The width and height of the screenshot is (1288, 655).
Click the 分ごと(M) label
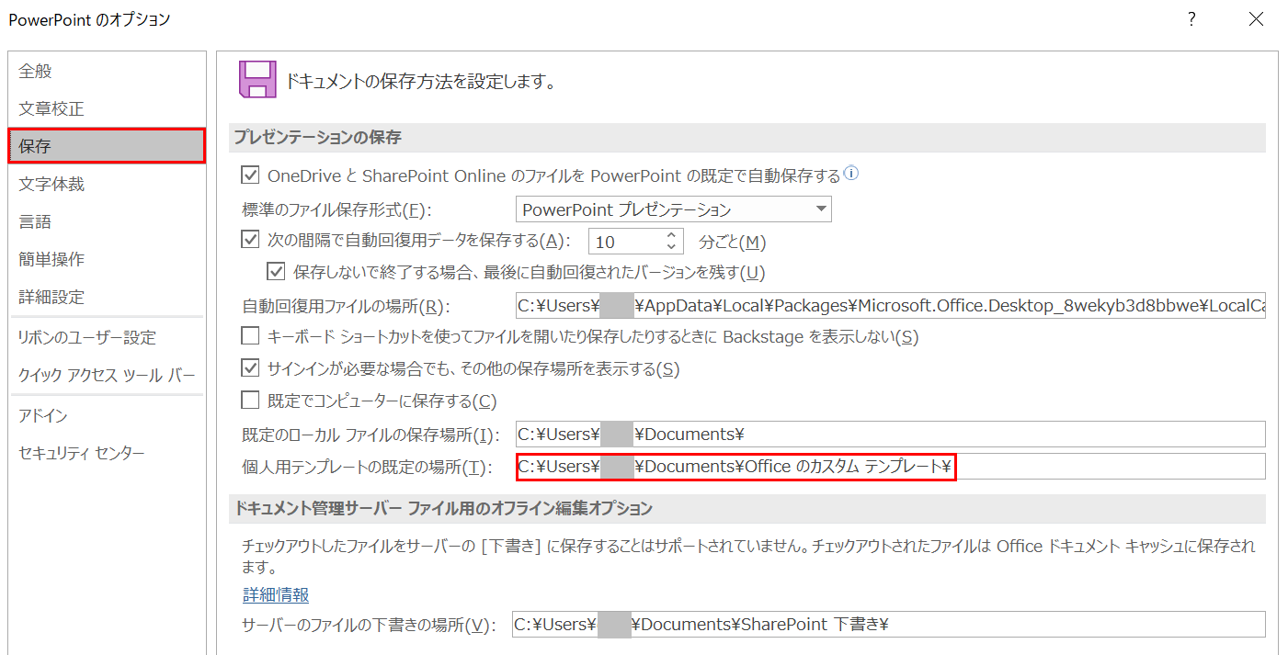(x=733, y=243)
